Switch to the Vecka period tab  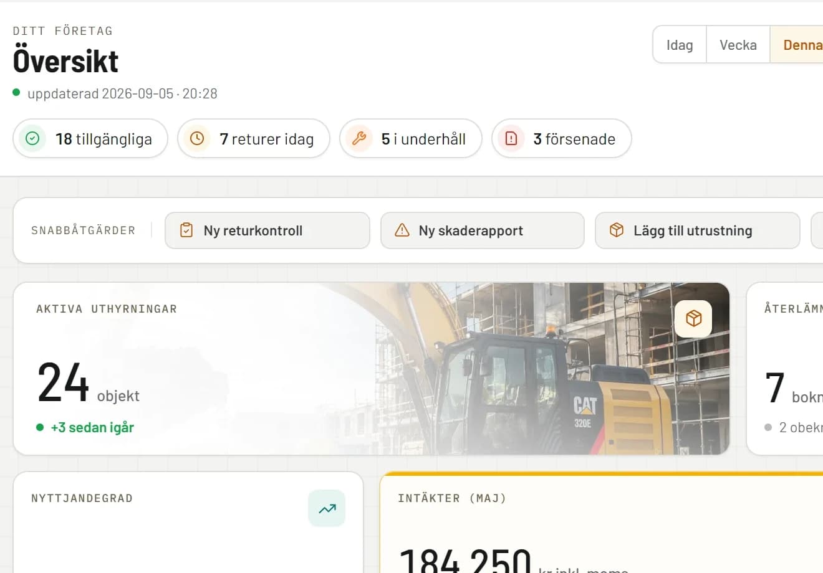pyautogui.click(x=738, y=45)
